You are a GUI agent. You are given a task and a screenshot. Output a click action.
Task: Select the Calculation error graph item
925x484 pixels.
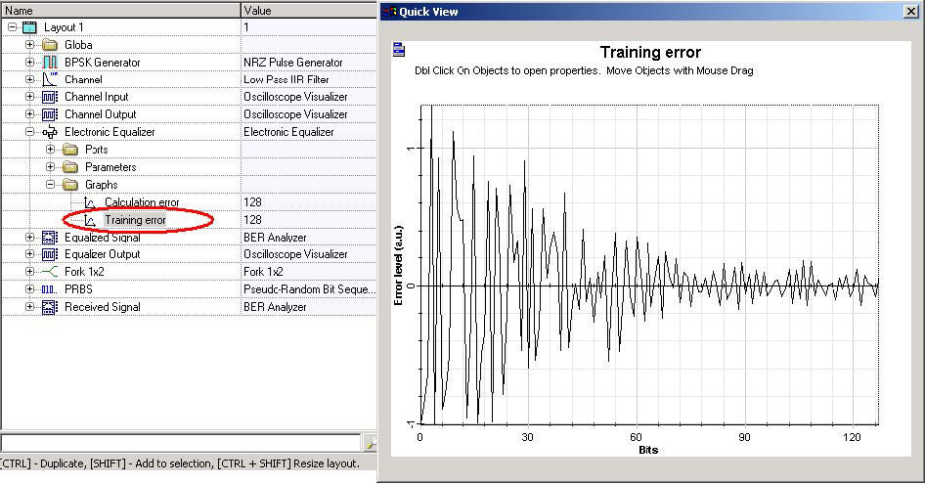click(142, 202)
